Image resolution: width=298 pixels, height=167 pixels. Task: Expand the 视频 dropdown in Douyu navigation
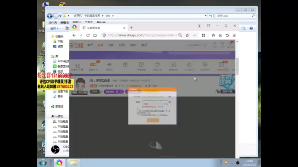point(122,45)
